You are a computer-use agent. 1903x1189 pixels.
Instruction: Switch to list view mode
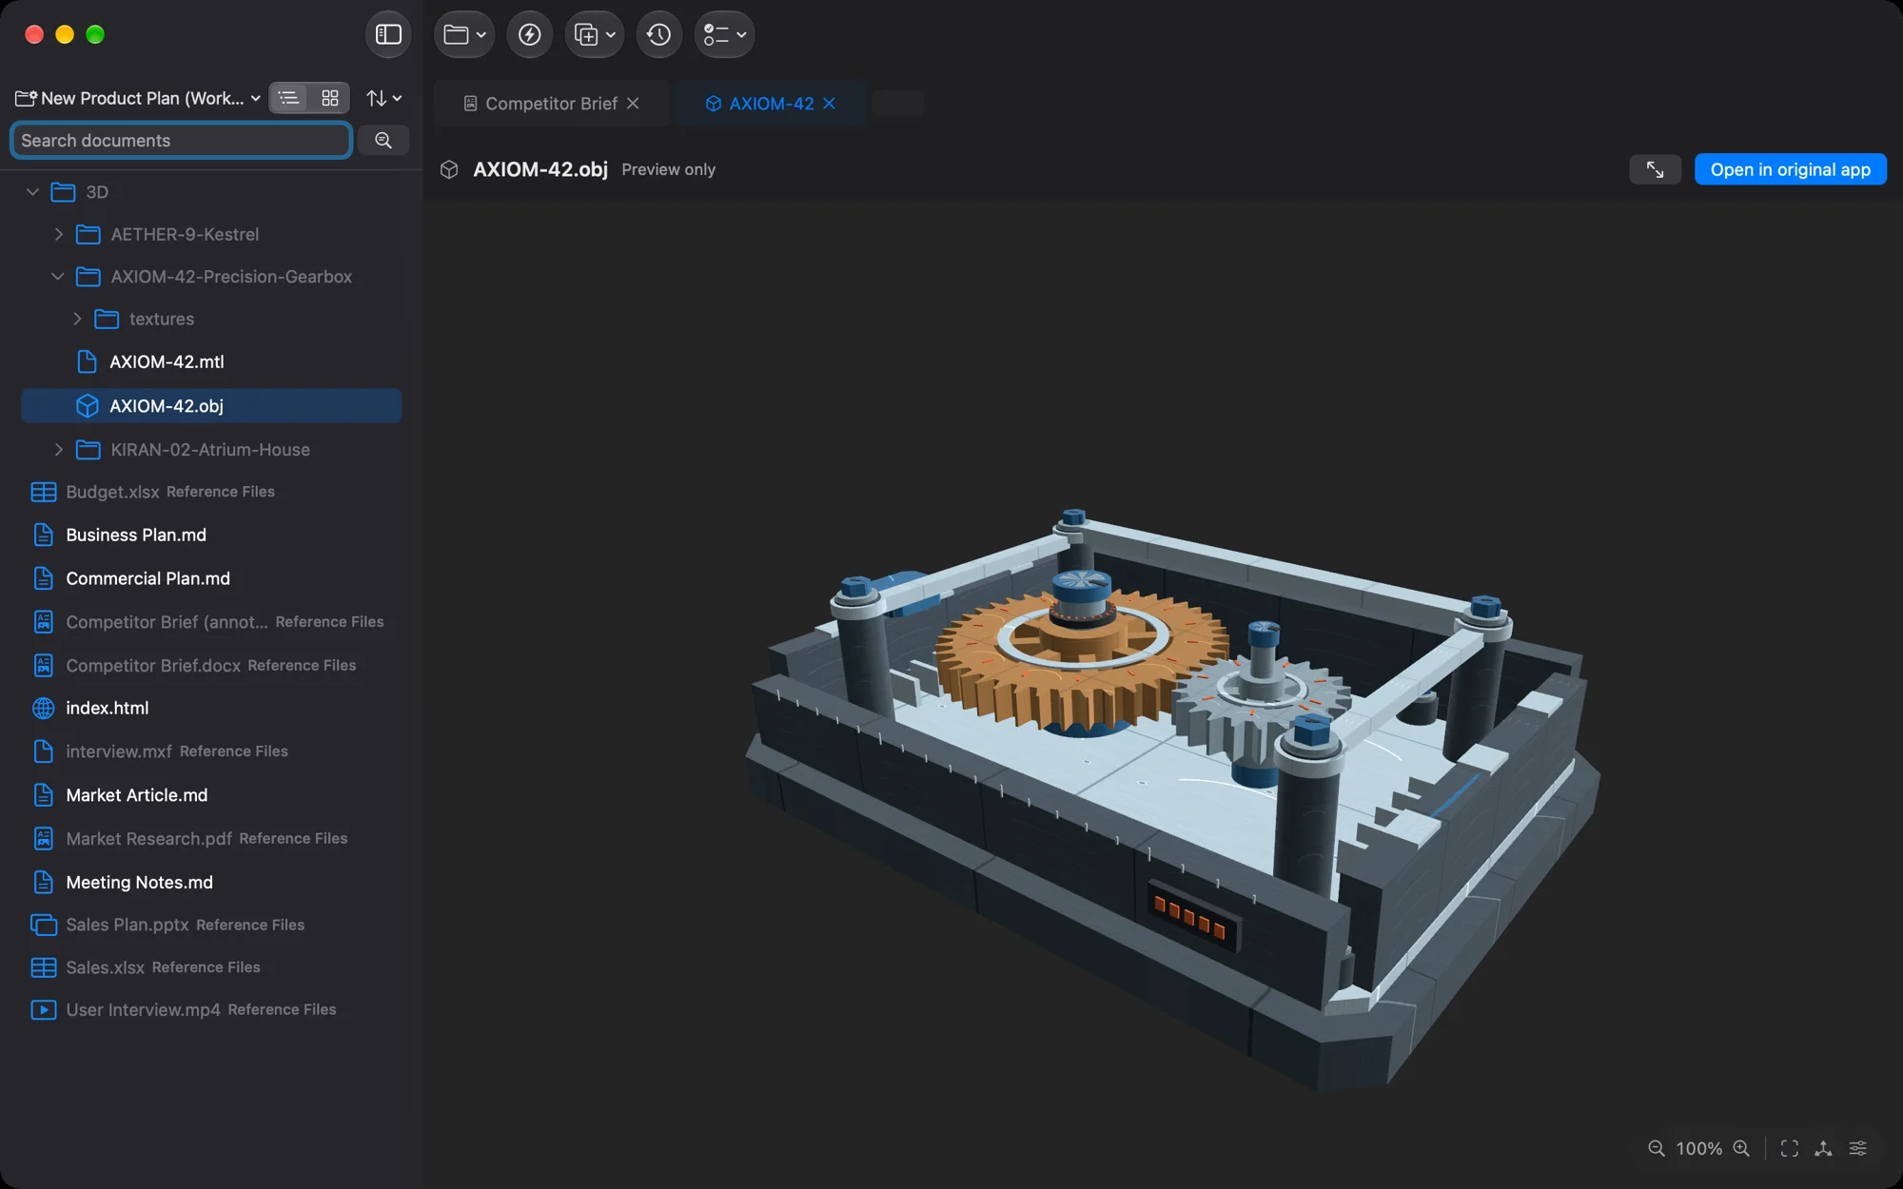[289, 98]
